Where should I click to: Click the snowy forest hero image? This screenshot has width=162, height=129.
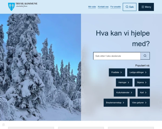pos(40,67)
